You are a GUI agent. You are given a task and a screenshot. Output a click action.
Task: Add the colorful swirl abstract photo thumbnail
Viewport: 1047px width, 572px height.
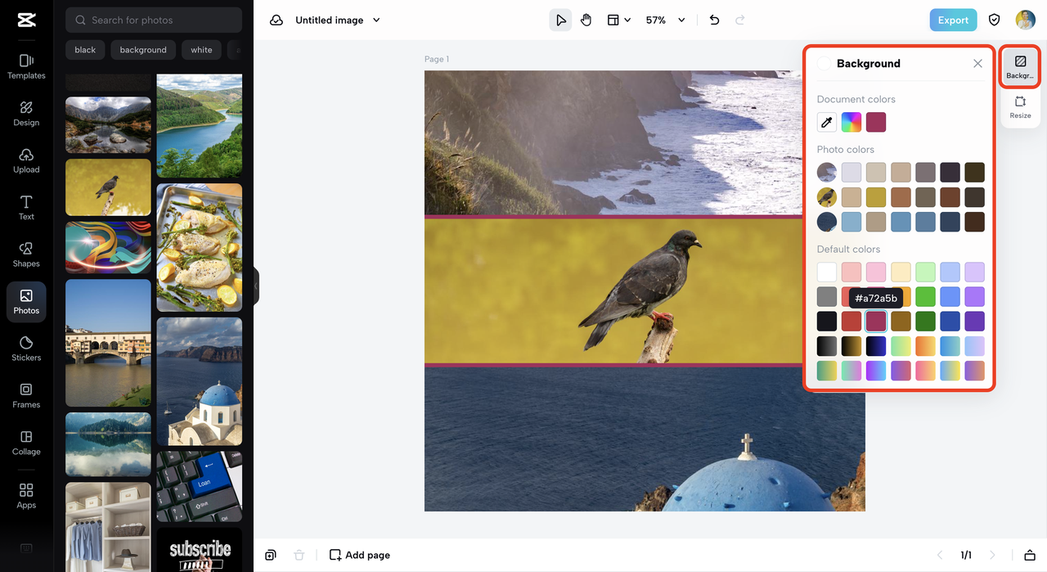(x=108, y=247)
